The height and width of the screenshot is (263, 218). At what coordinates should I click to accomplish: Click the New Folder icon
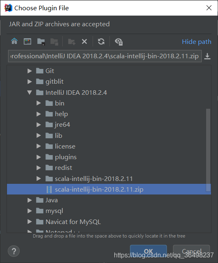[72, 41]
